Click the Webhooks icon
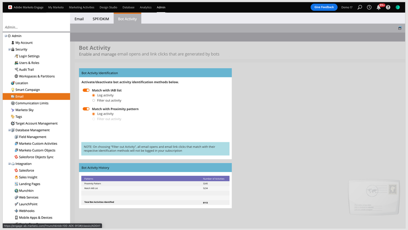The image size is (408, 230). [x=16, y=211]
